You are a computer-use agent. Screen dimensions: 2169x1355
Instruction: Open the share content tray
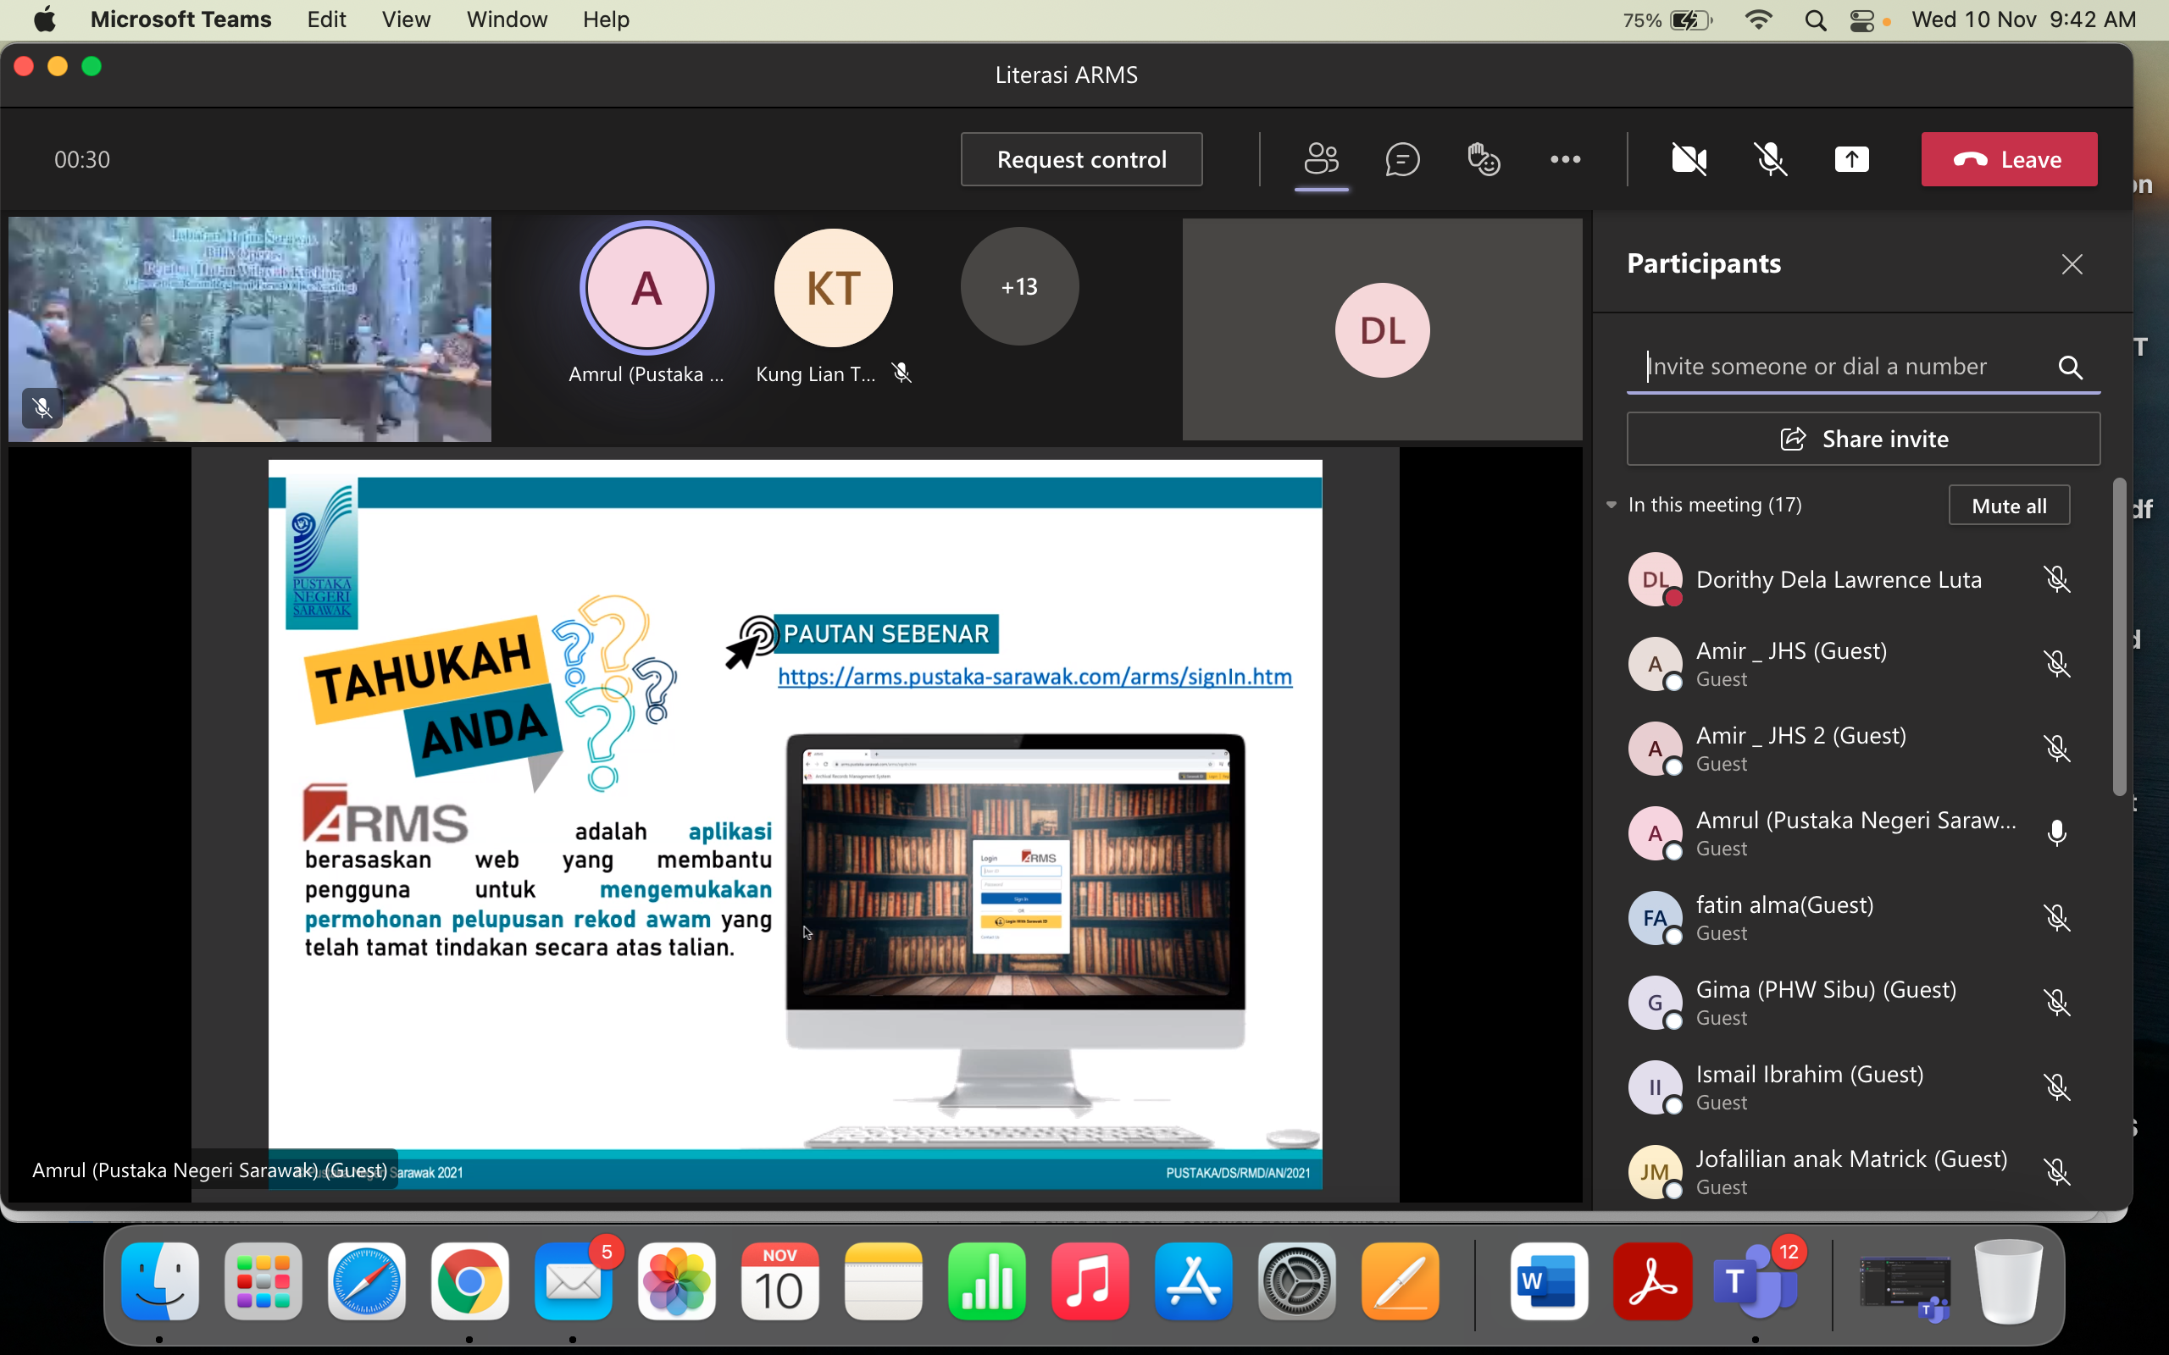click(1852, 159)
